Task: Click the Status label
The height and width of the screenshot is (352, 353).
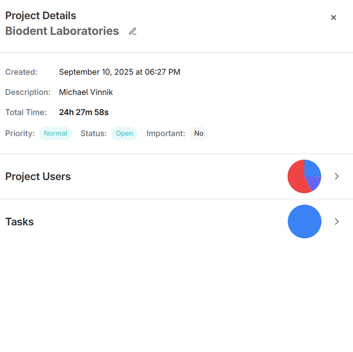Action: 93,133
